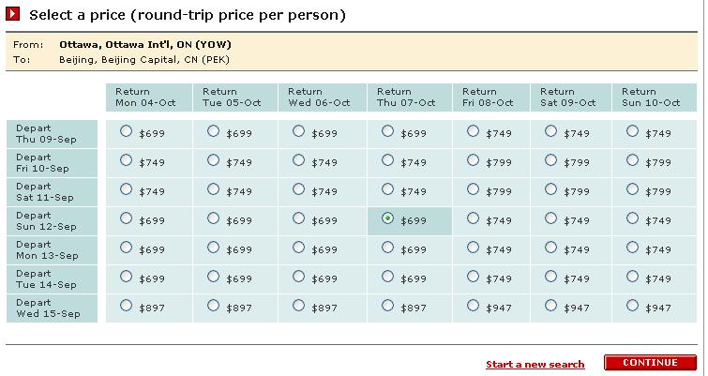Pick $699 fare departing Mon 13-Sep returning Wed 06-Oct
The image size is (708, 376).
tap(298, 248)
